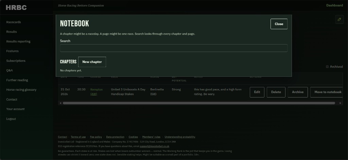The height and width of the screenshot is (160, 348).
Task: Focus the notebook Search field
Action: (174, 48)
